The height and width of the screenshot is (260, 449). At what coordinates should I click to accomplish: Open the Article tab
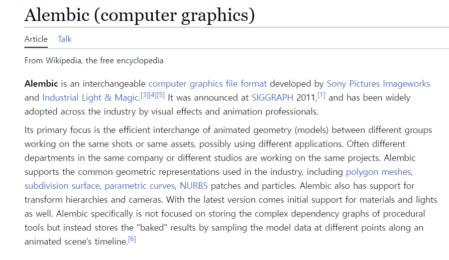click(x=36, y=39)
